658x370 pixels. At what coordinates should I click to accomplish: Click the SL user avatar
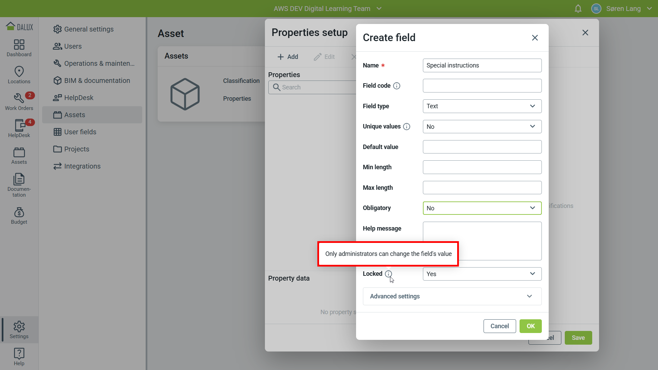click(x=596, y=9)
